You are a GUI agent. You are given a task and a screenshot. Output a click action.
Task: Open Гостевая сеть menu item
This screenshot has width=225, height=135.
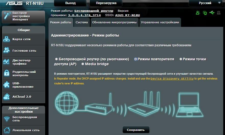[23, 51]
